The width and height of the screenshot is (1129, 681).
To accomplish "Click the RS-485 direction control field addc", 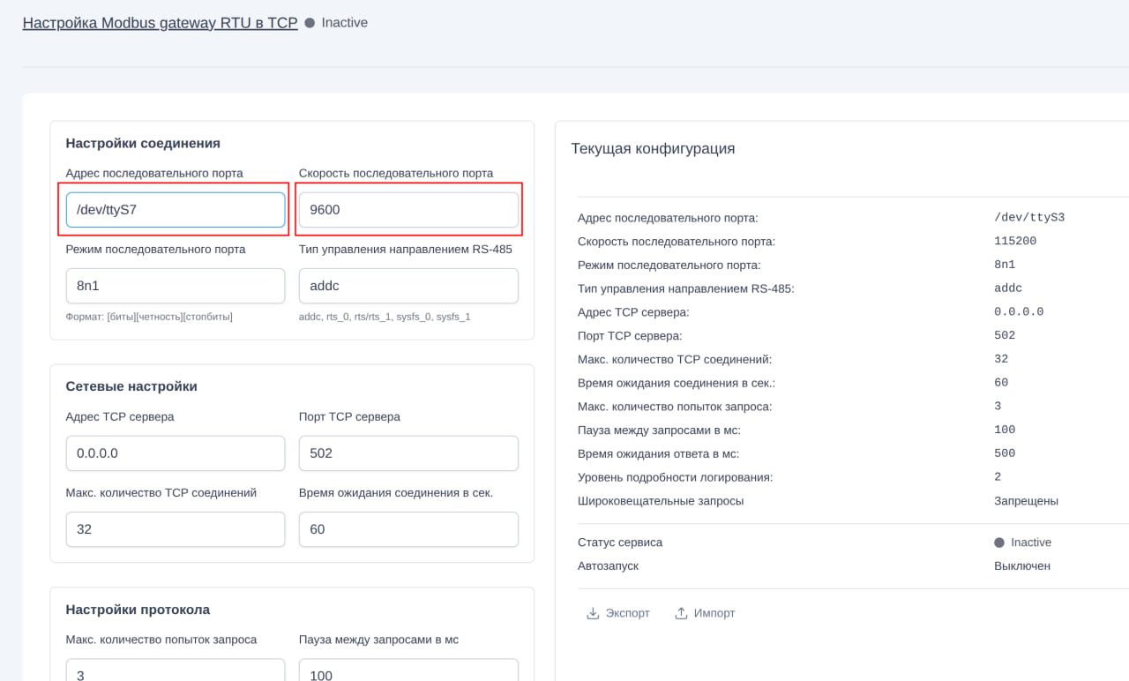I will (408, 286).
